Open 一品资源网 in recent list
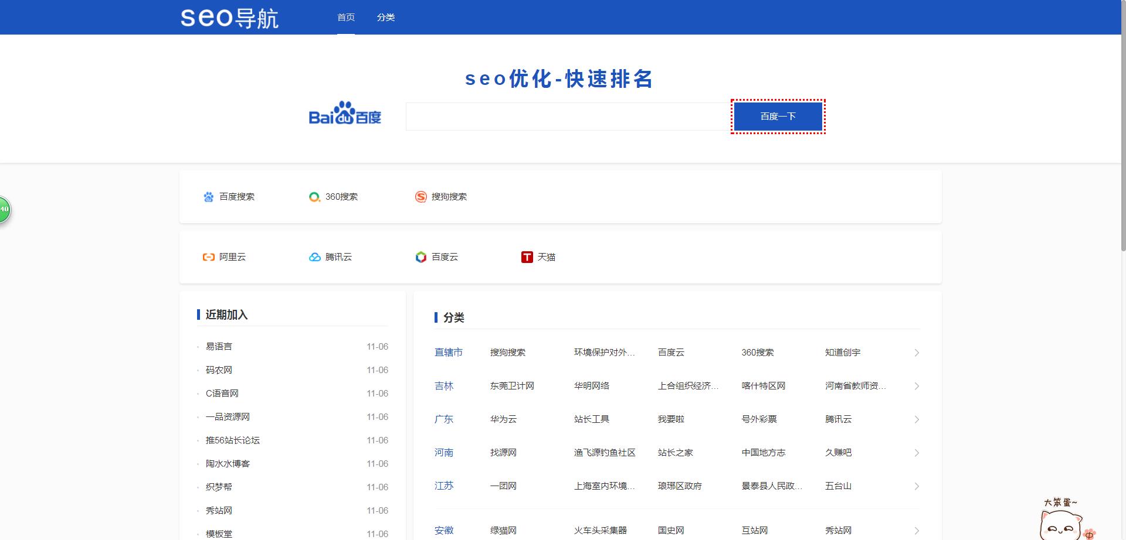This screenshot has height=540, width=1126. click(x=228, y=417)
